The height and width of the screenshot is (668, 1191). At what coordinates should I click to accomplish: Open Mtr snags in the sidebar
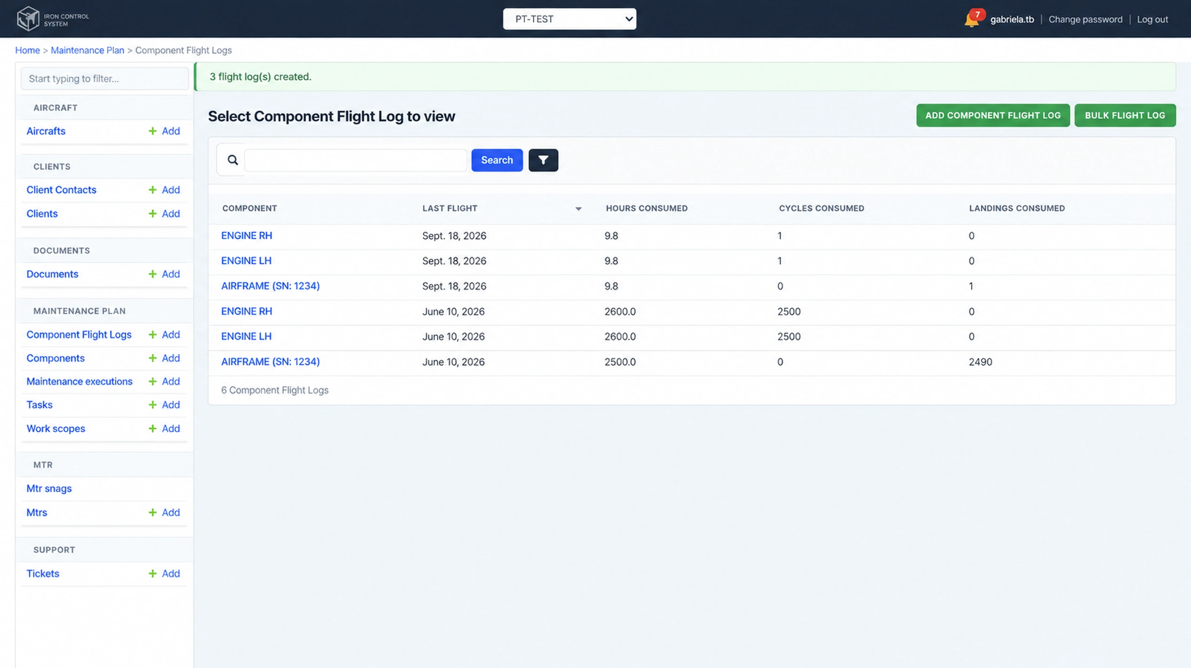pyautogui.click(x=49, y=489)
